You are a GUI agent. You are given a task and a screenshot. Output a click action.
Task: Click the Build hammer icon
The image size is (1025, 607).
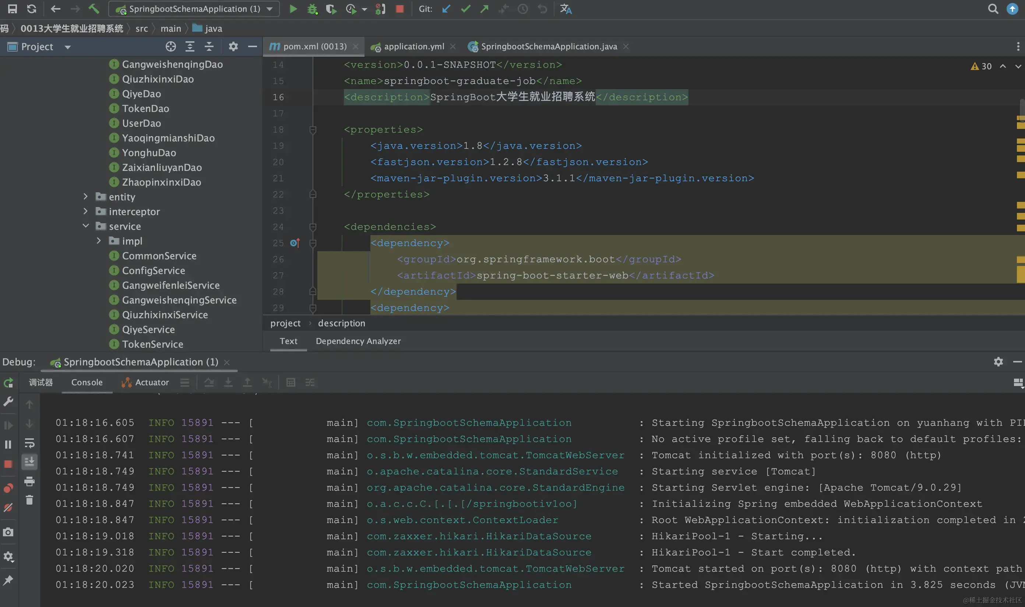click(94, 9)
